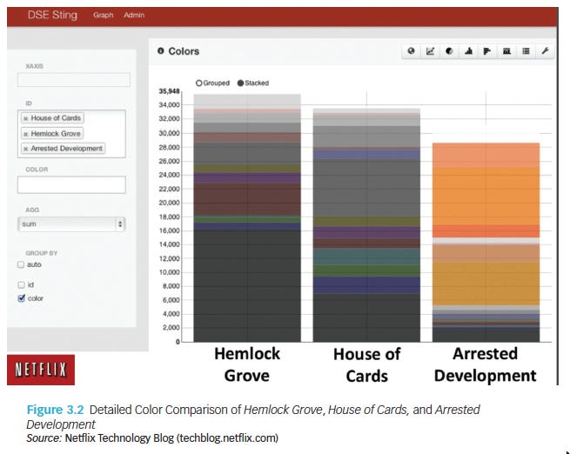Click the info icon beside Colors title

pyautogui.click(x=161, y=51)
